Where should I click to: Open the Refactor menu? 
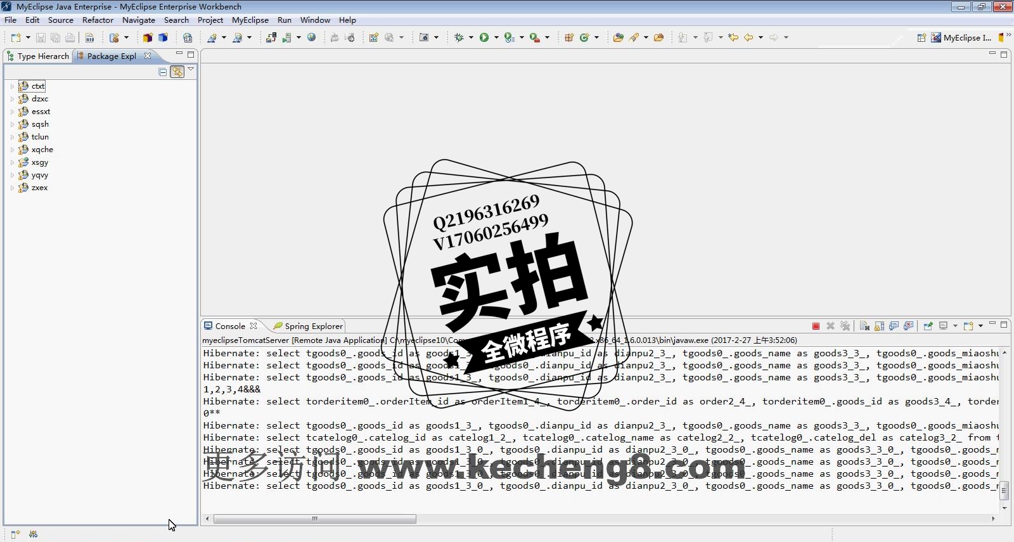pyautogui.click(x=98, y=20)
